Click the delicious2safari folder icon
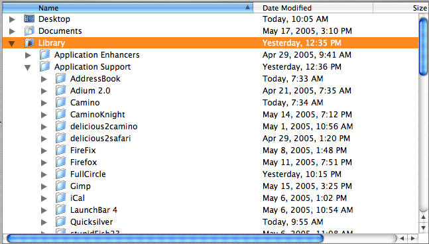Screen dimensions: 429x244 pos(61,138)
